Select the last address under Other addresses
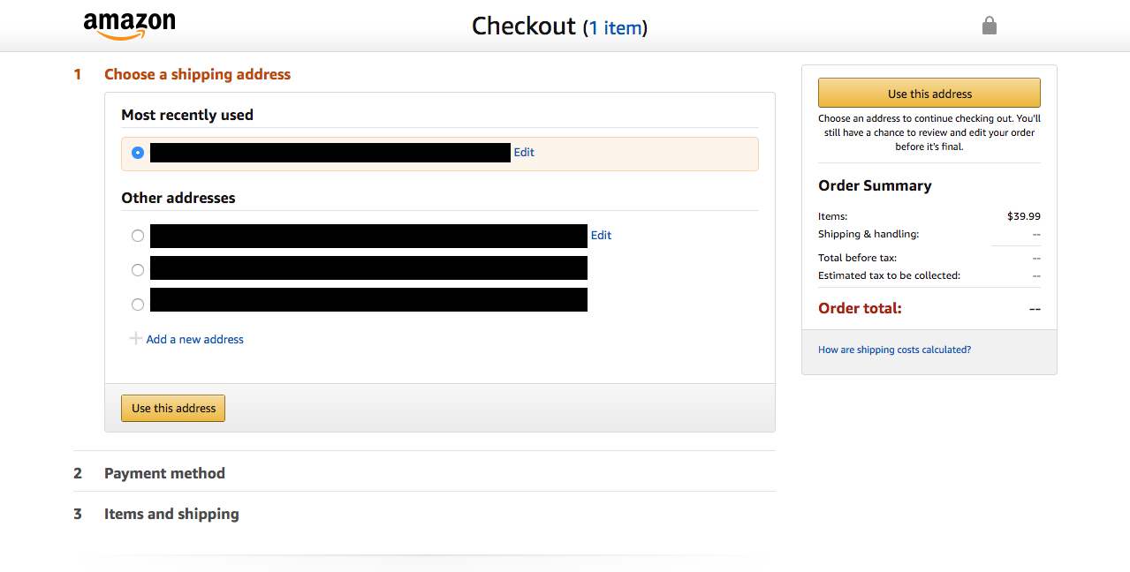The height and width of the screenshot is (572, 1130). point(137,304)
